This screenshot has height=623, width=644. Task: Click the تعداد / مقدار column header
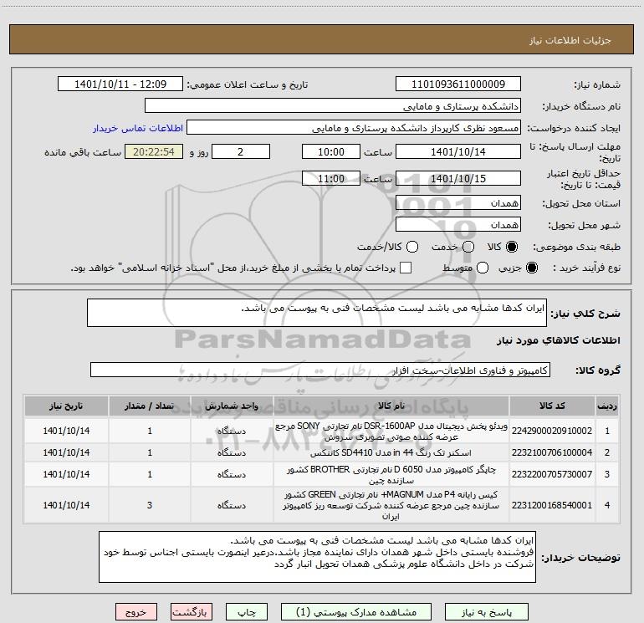click(150, 406)
